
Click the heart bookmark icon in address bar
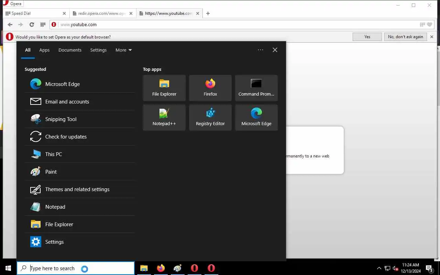point(429,24)
